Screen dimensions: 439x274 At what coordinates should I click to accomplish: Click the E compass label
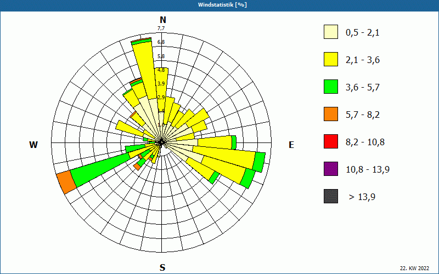291,145
